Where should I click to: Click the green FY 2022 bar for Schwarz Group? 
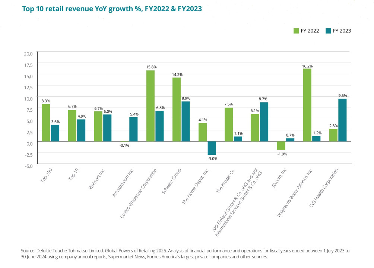point(177,109)
